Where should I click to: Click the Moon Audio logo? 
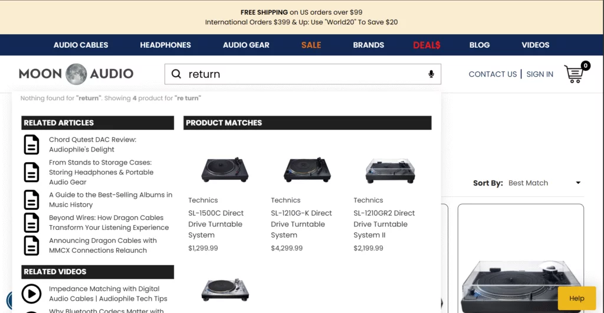(x=76, y=74)
